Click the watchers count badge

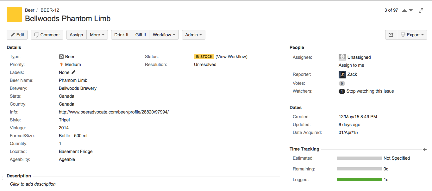coord(342,91)
